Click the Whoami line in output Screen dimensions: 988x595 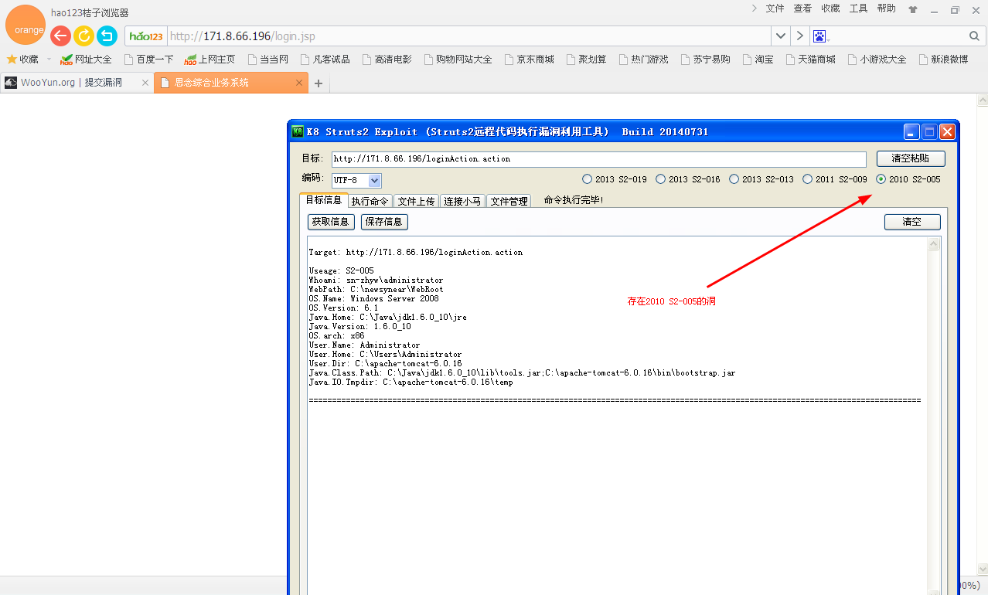pyautogui.click(x=376, y=280)
